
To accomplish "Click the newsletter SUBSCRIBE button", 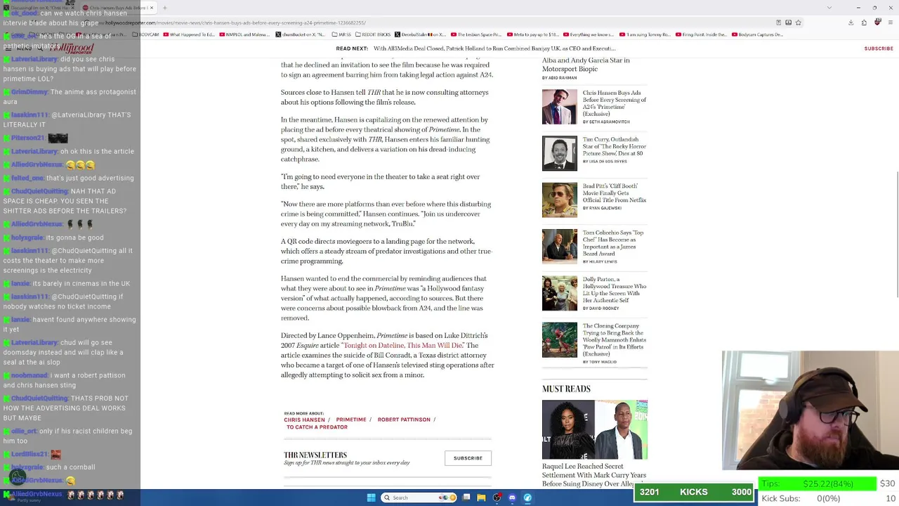I will pos(468,458).
